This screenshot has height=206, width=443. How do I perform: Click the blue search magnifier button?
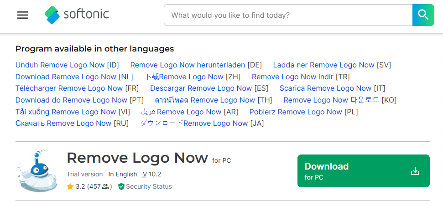point(423,15)
